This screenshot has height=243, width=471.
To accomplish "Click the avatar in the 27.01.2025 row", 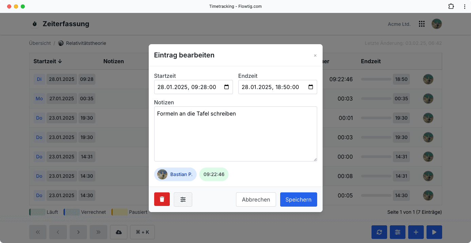I will 428,99.
